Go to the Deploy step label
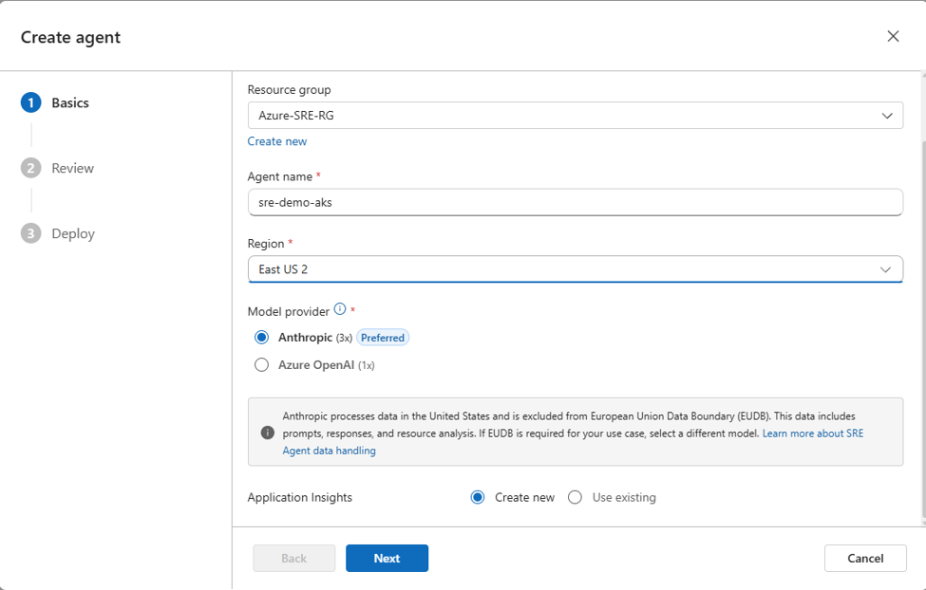This screenshot has height=590, width=926. (73, 233)
